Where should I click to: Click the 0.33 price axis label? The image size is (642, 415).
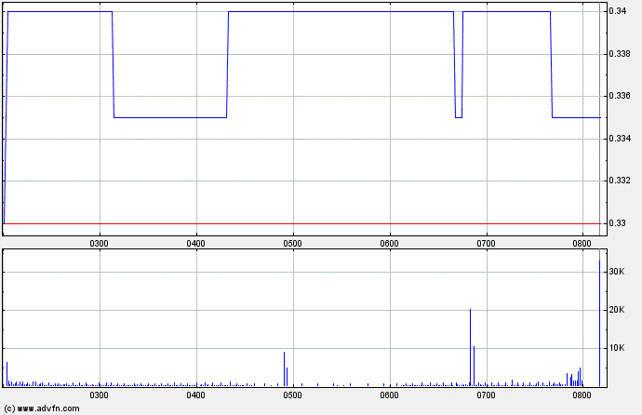(x=618, y=223)
